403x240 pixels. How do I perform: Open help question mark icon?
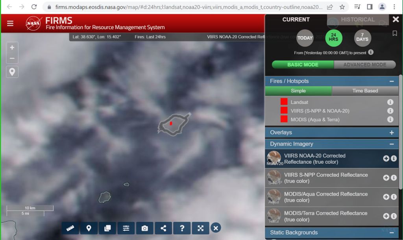(182, 228)
